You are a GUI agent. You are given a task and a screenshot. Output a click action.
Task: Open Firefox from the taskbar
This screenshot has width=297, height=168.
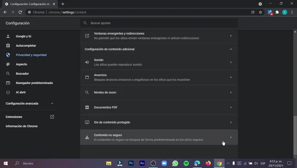point(208,163)
